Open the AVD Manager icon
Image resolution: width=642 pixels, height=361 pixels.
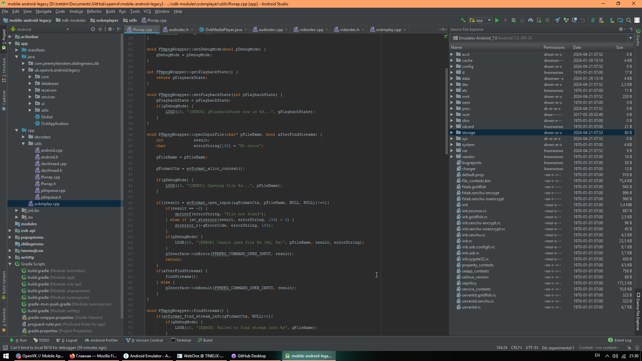[601, 20]
